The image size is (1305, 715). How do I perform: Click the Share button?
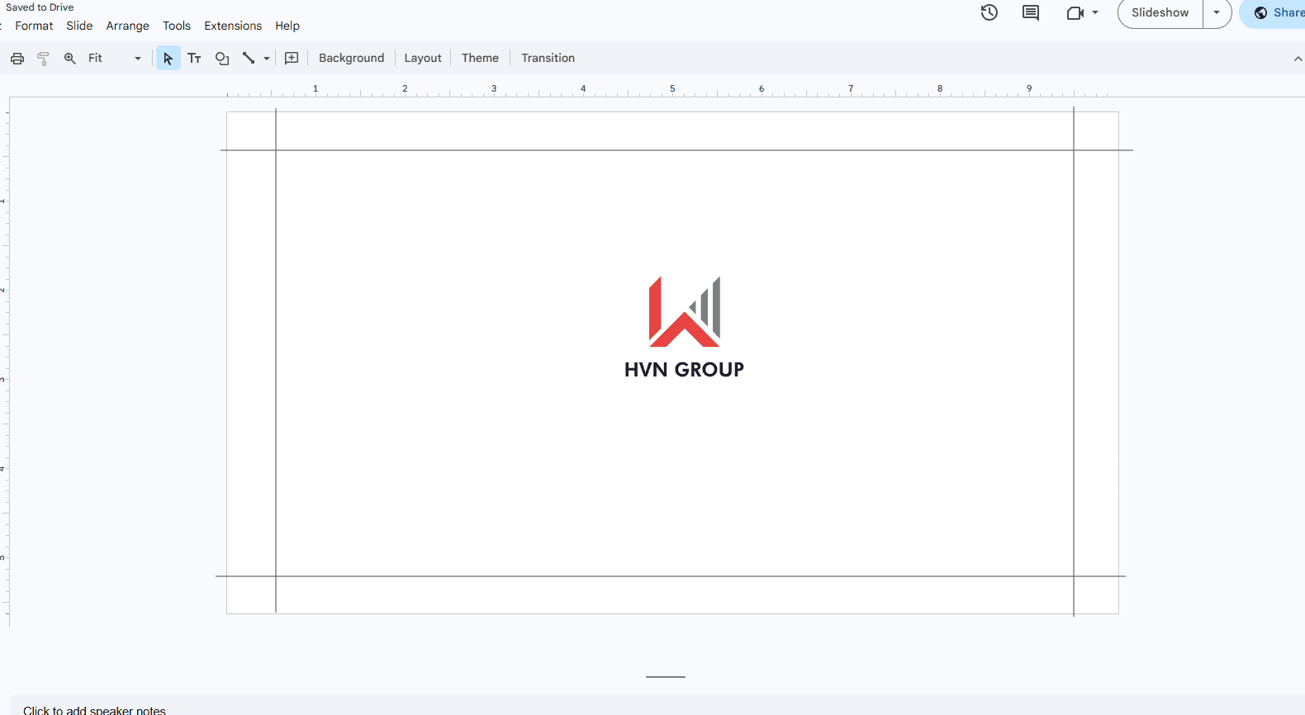pos(1273,12)
